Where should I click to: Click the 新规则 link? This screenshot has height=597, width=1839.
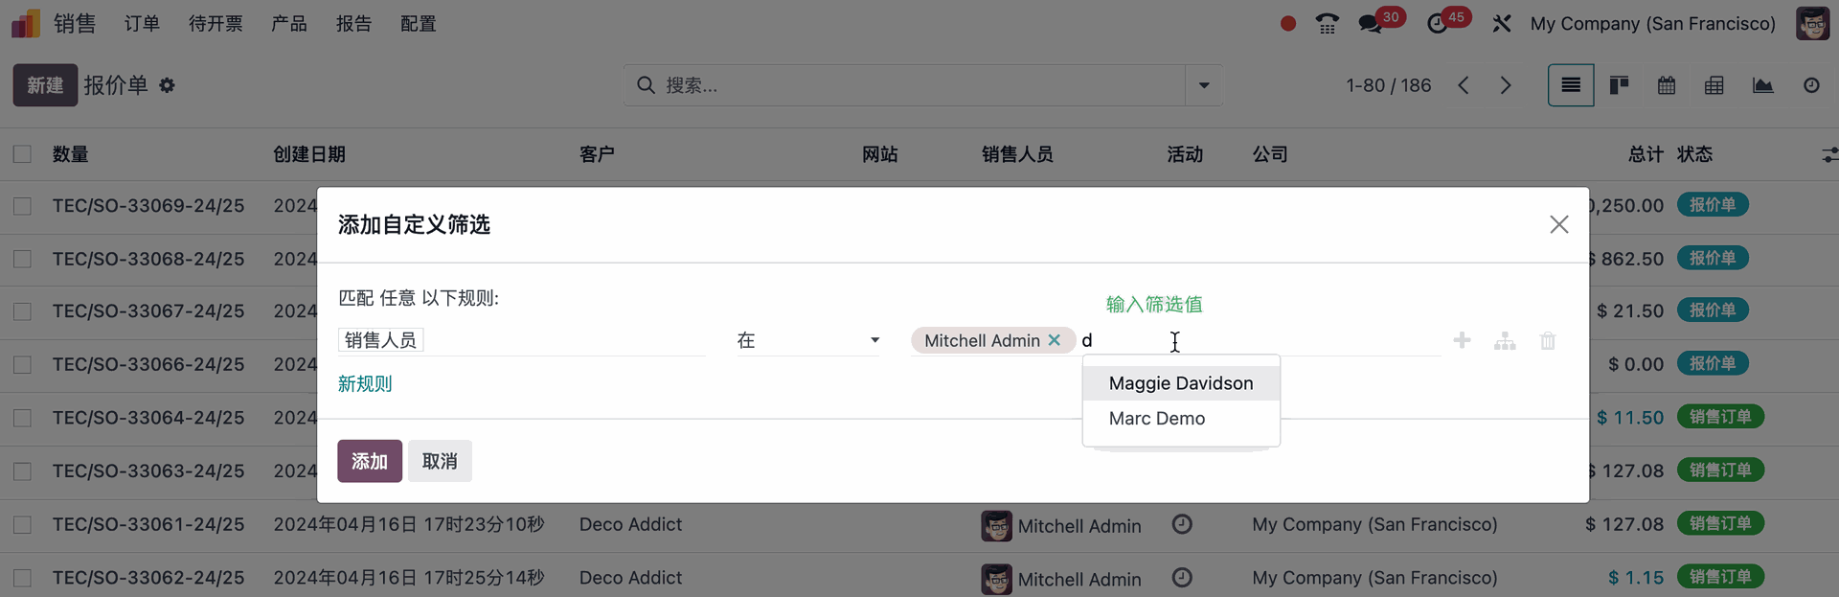tap(365, 384)
